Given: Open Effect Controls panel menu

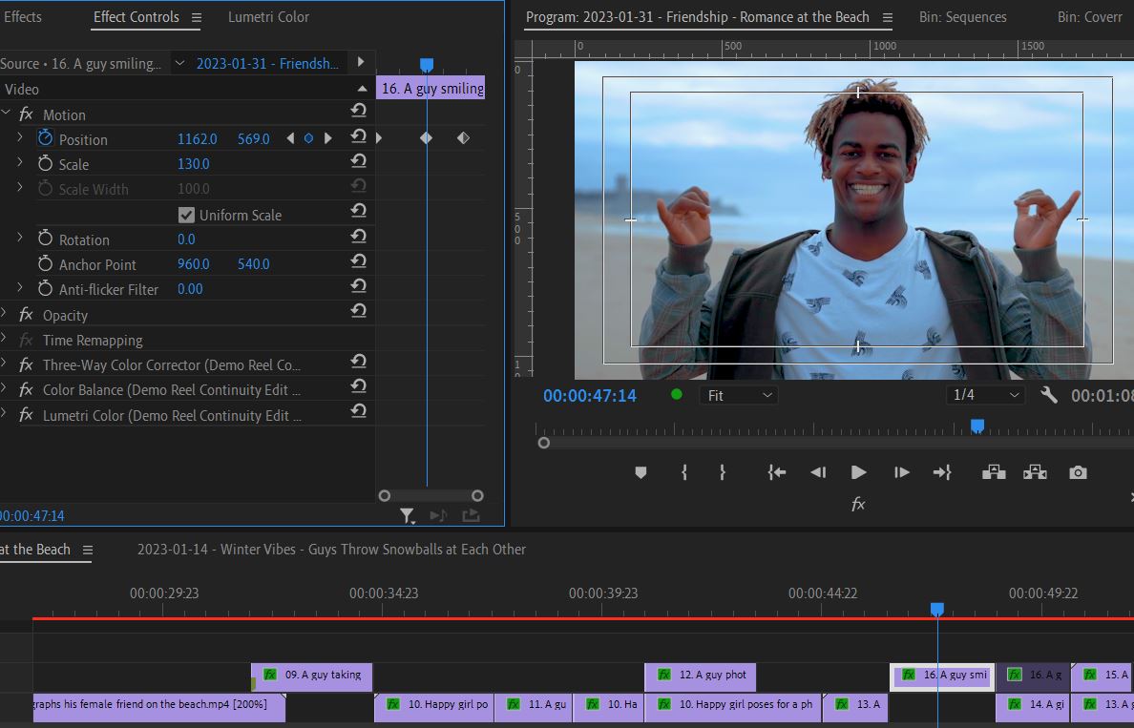Looking at the screenshot, I should [196, 17].
